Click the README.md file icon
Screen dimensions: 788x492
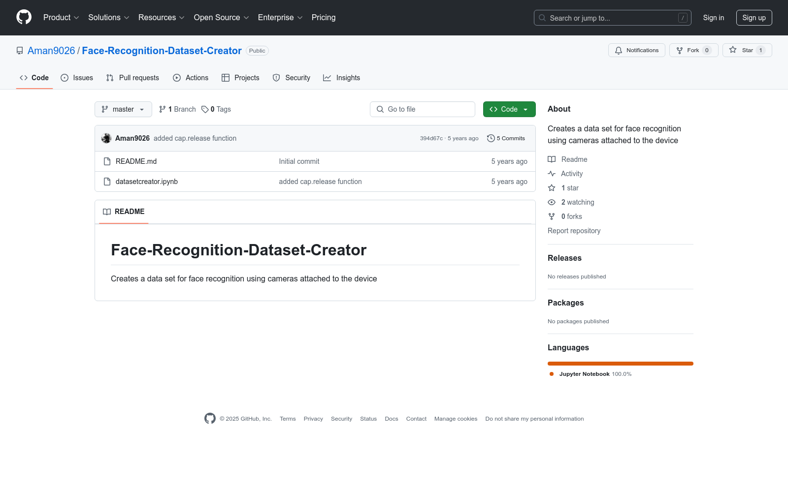(x=107, y=161)
